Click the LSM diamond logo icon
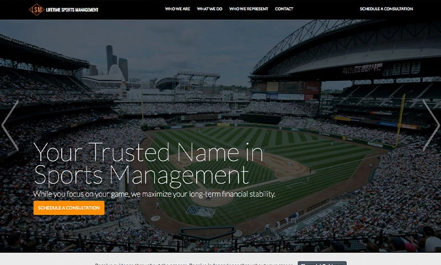The height and width of the screenshot is (265, 441). click(37, 9)
